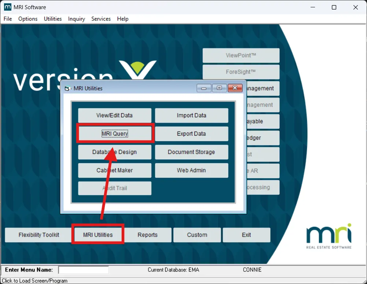Screen dimensions: 367x284
Task: Open the Options menu
Action: point(28,19)
